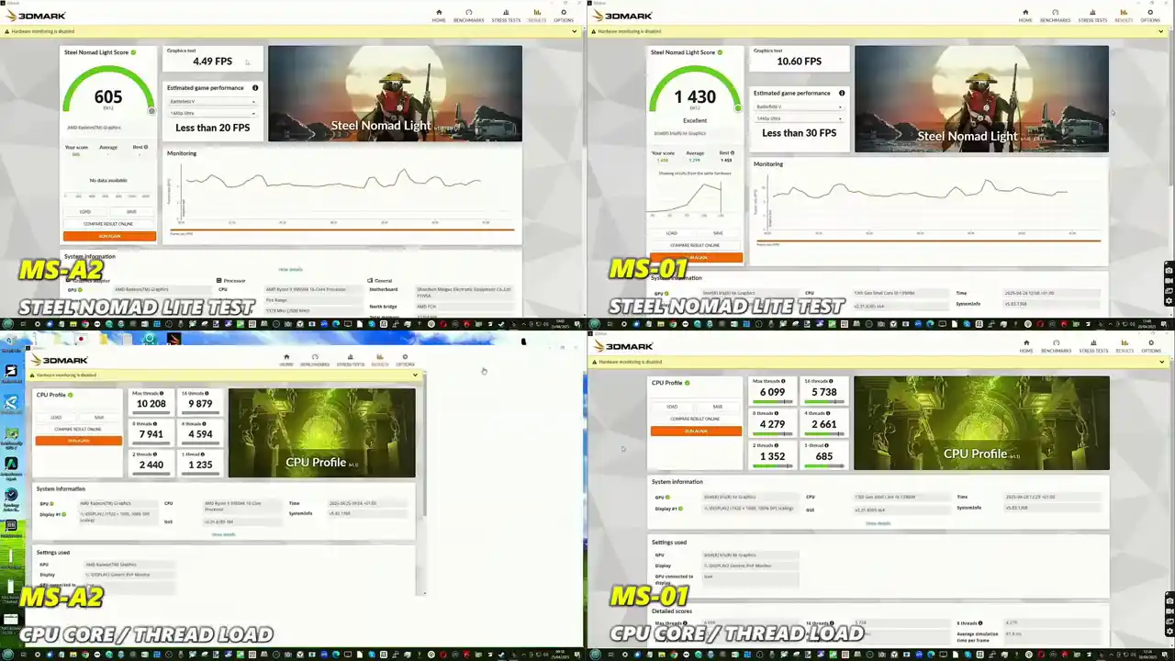Click info icon next to Max threads 10 208
Viewport: 1175px width, 661px height.
coord(163,393)
